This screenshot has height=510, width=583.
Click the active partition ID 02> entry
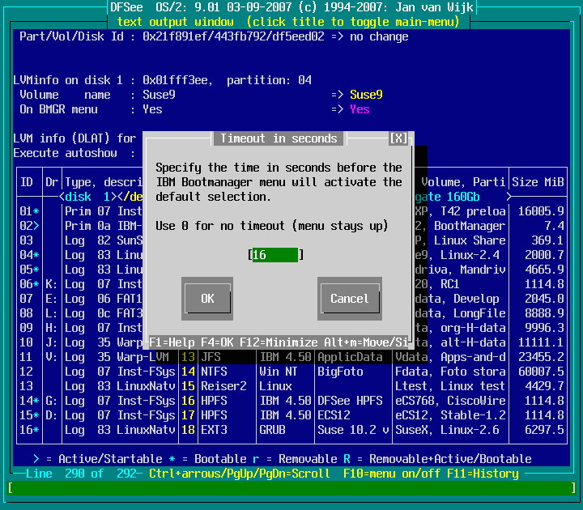29,226
